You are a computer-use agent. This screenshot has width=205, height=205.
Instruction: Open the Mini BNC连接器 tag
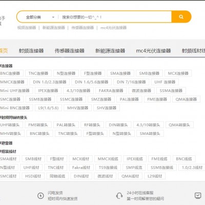click(x=16, y=108)
